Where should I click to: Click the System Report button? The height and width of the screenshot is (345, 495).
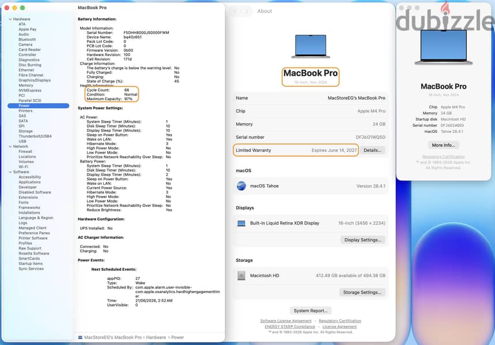[x=311, y=310]
